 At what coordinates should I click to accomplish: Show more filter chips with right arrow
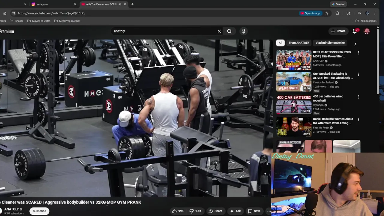(x=355, y=44)
